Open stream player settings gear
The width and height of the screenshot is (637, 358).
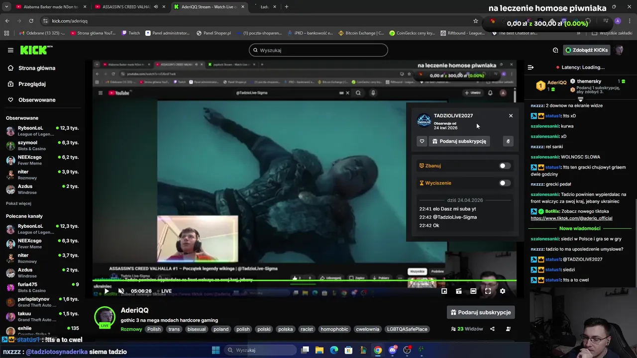pos(503,291)
